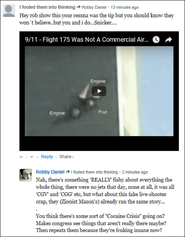Image resolution: width=185 pixels, height=237 pixels.
Task: Click Reply under the first comment
Action: [x=47, y=157]
